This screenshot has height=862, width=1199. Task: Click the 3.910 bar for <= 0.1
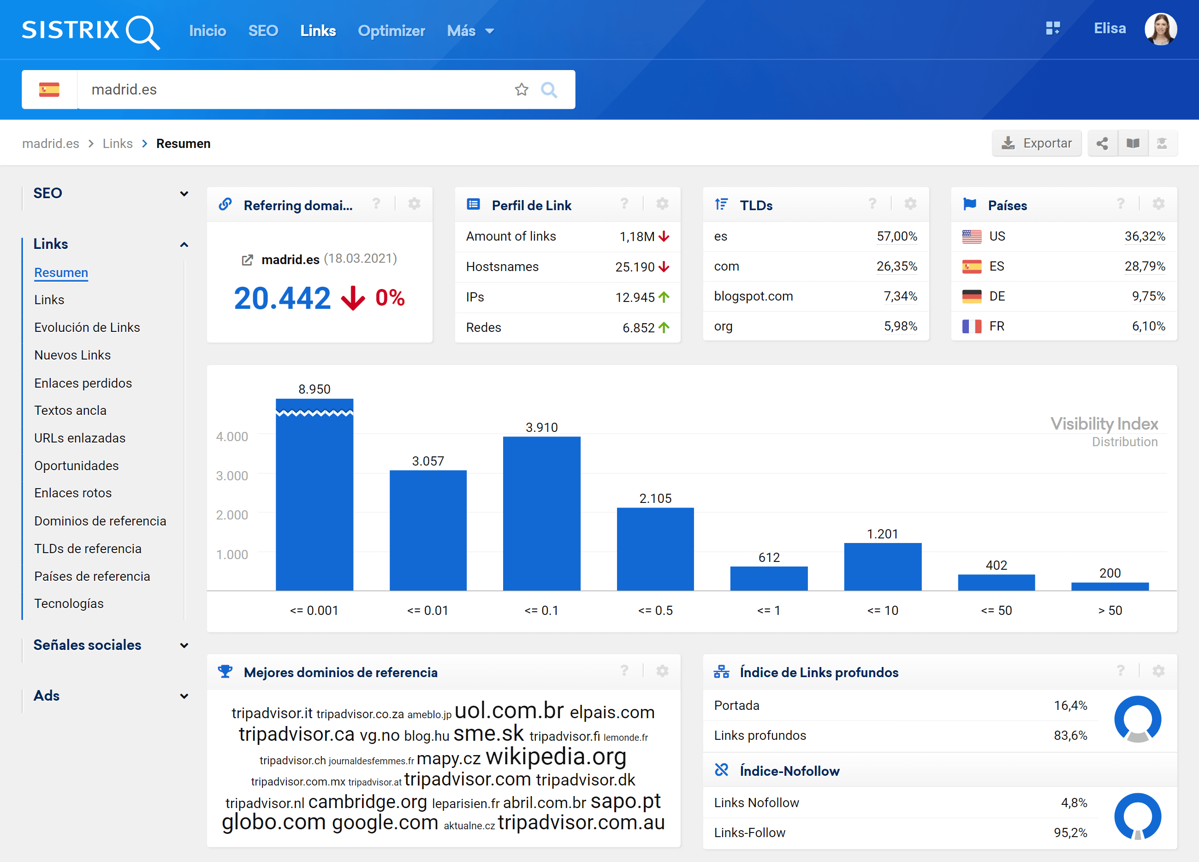[x=541, y=513]
